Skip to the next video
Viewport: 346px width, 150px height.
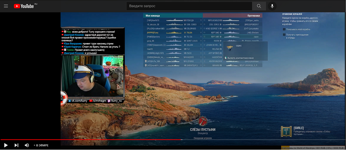click(x=16, y=145)
